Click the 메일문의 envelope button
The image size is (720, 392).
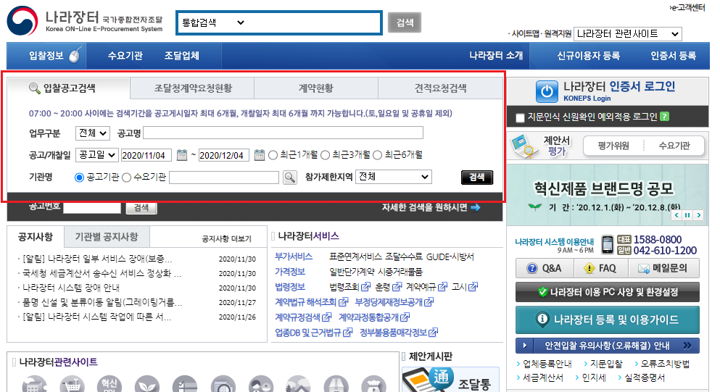pyautogui.click(x=663, y=268)
